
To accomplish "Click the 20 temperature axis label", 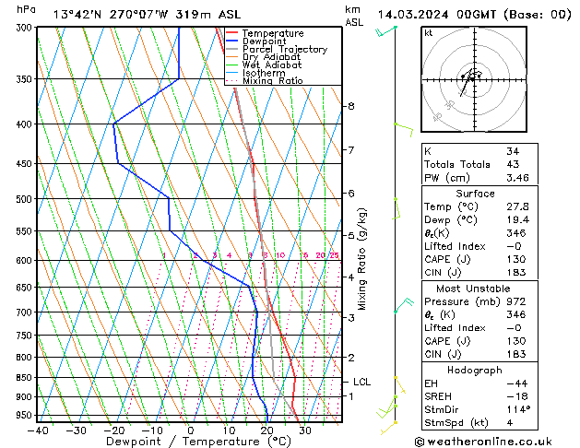I will click(x=266, y=430).
